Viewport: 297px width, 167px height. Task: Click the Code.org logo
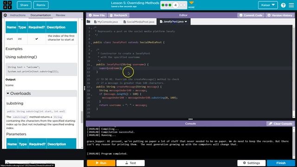[x=7, y=5]
